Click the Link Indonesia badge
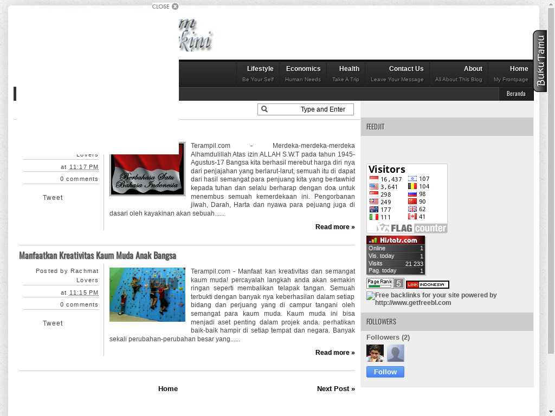 (427, 284)
